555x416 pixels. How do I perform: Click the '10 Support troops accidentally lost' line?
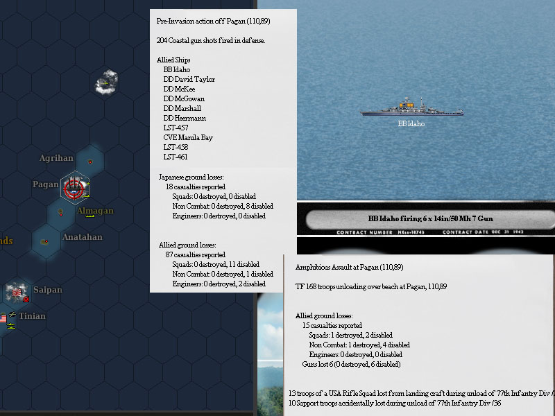coord(395,404)
